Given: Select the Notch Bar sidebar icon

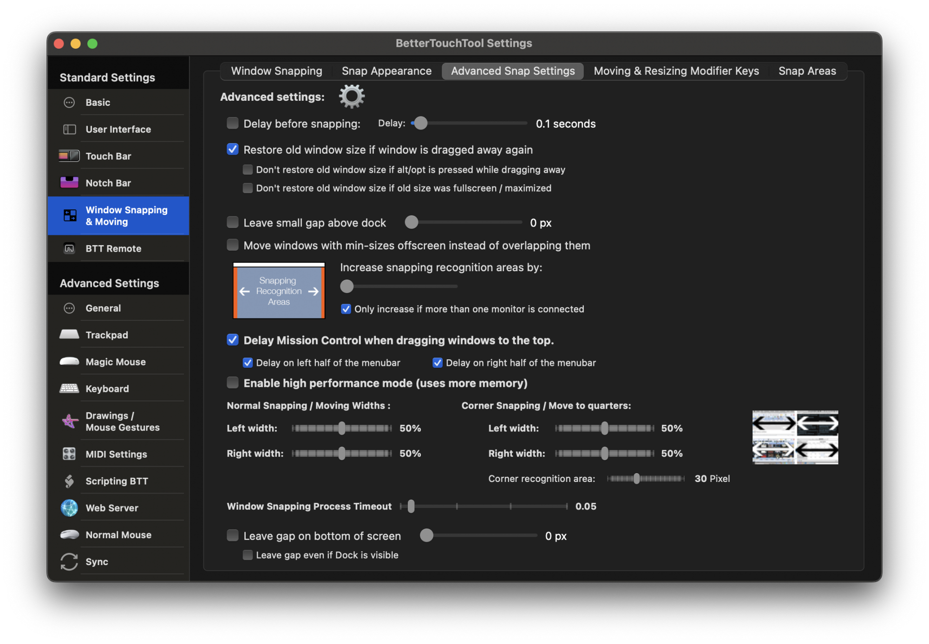Looking at the screenshot, I should point(69,182).
